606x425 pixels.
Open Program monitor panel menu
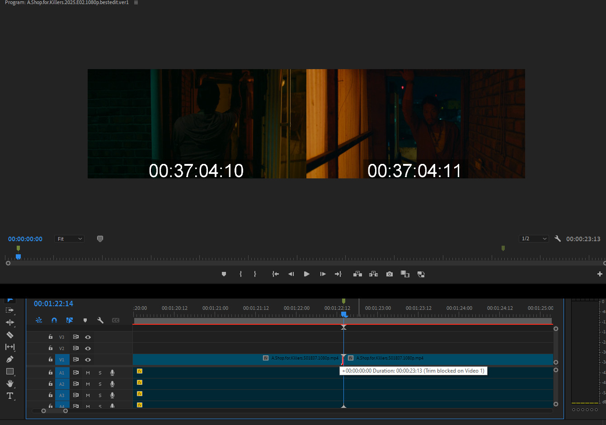(x=136, y=3)
